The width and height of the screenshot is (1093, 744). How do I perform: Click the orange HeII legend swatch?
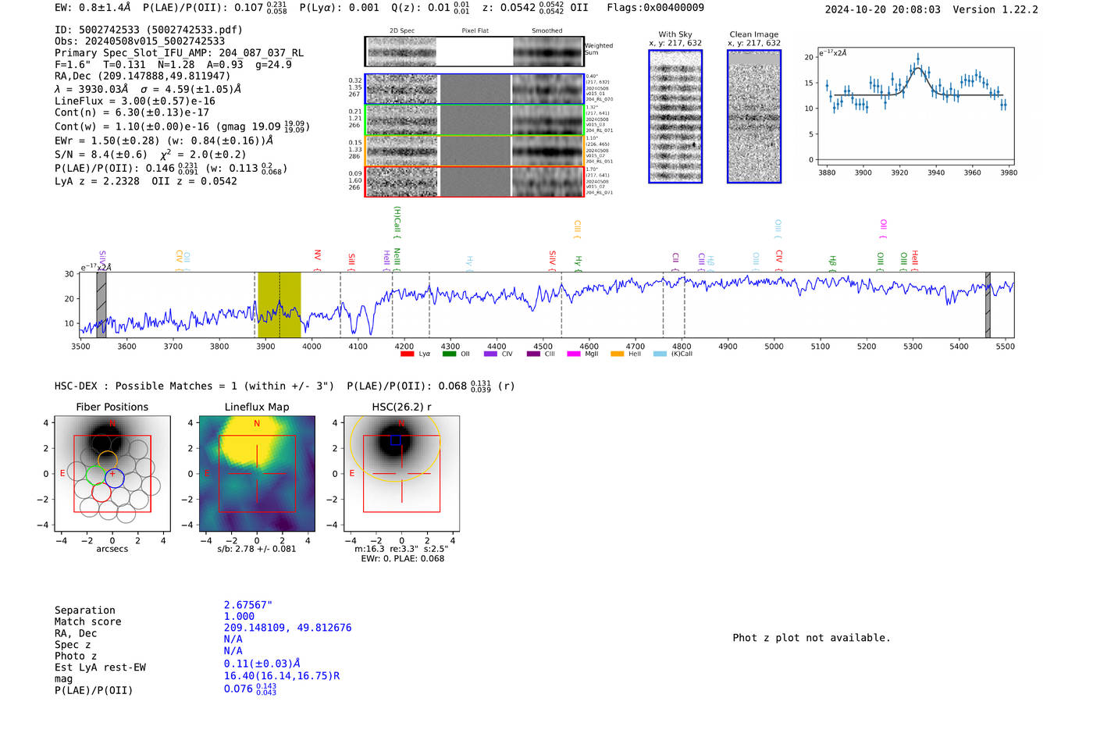click(617, 354)
